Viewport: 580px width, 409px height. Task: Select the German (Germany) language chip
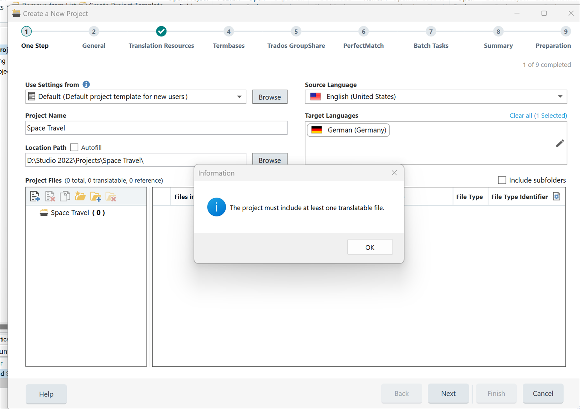point(348,130)
